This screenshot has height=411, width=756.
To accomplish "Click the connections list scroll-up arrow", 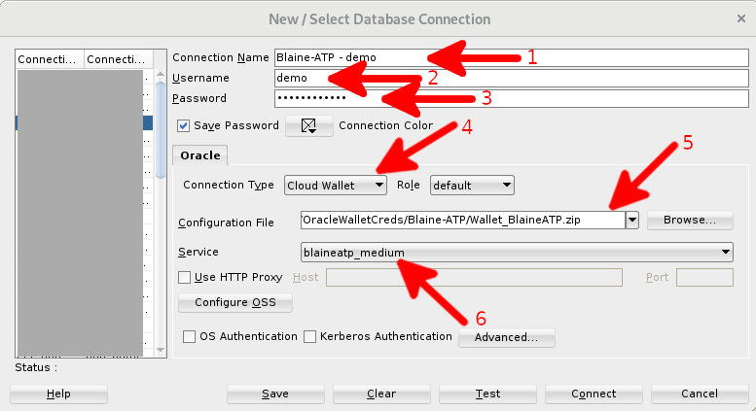I will pos(161,75).
